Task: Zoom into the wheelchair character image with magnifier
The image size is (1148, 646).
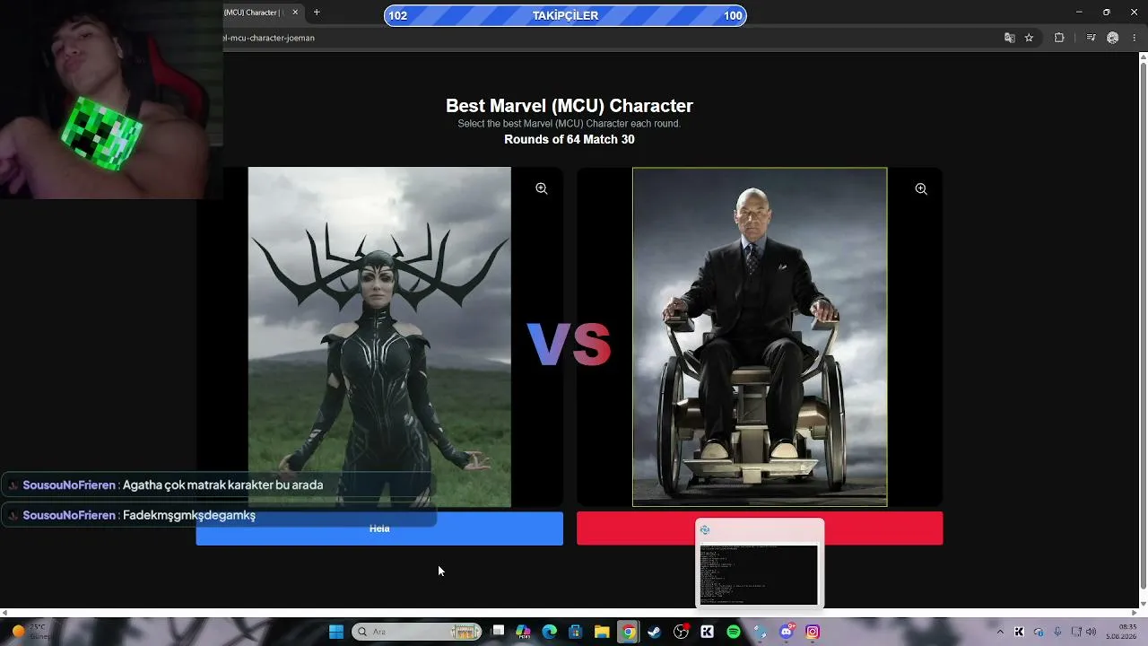Action: tap(921, 189)
